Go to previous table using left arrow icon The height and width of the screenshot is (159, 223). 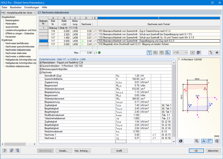tap(12, 151)
